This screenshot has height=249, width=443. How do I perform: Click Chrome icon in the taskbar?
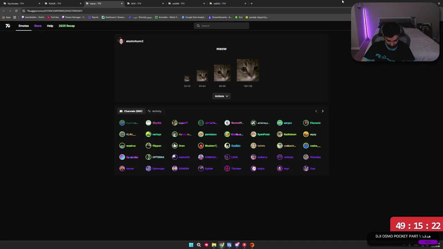(221, 245)
